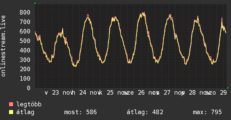Screen dimensions: 231x120
Task: Select the 29 date label on x-axis
Action: [x=223, y=93]
